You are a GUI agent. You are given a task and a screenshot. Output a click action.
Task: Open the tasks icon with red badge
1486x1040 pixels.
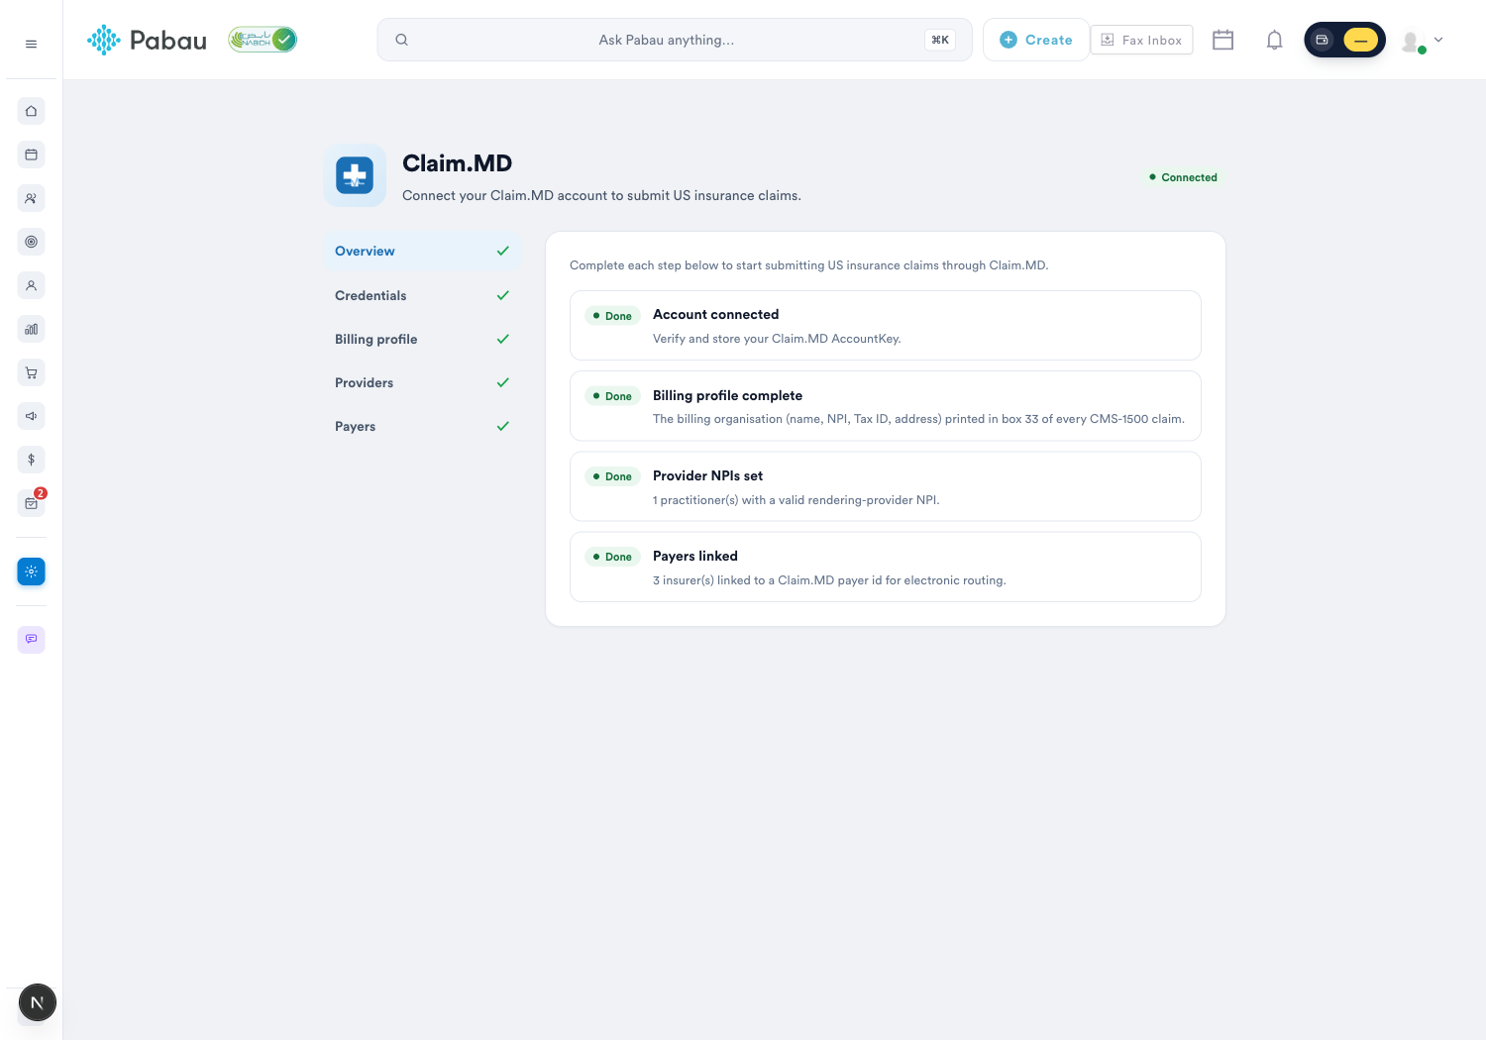coord(32,502)
